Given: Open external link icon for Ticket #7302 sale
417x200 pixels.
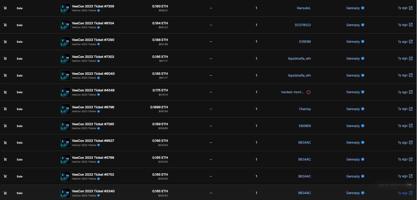Looking at the screenshot, I should pyautogui.click(x=411, y=58).
